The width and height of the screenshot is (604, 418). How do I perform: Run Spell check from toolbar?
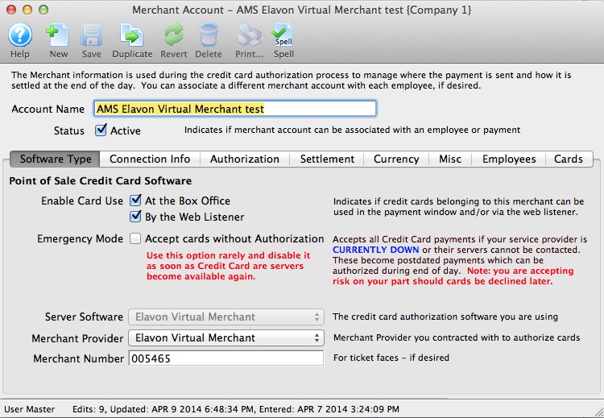(x=283, y=35)
